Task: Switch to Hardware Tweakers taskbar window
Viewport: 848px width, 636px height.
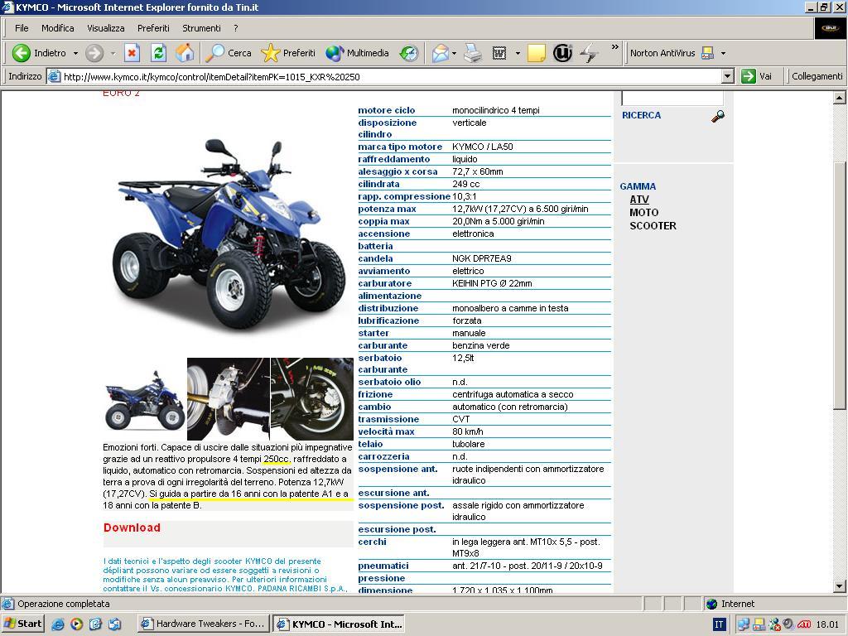Action: click(204, 624)
